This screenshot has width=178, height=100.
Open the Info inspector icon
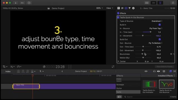(133, 8)
